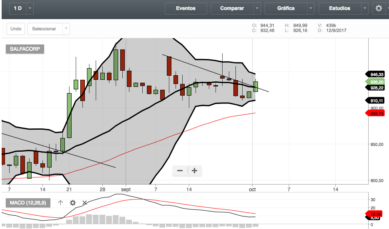Expand the Comparar dropdown arrow

tap(257, 8)
